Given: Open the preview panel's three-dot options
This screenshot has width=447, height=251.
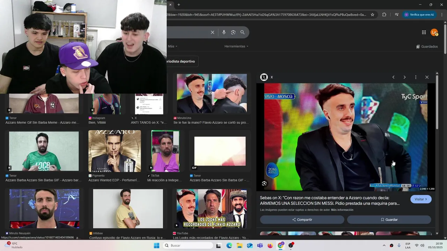Looking at the screenshot, I should point(416,77).
